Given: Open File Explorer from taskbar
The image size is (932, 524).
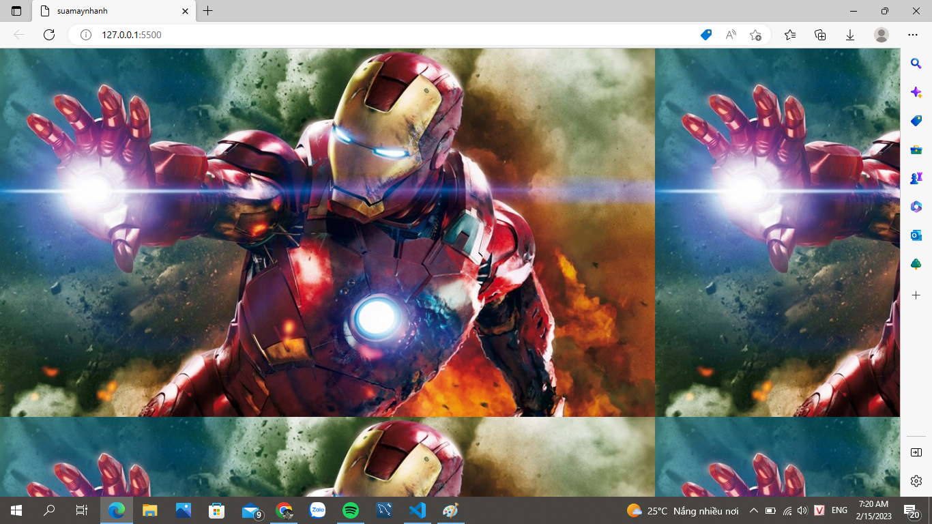Looking at the screenshot, I should point(149,510).
